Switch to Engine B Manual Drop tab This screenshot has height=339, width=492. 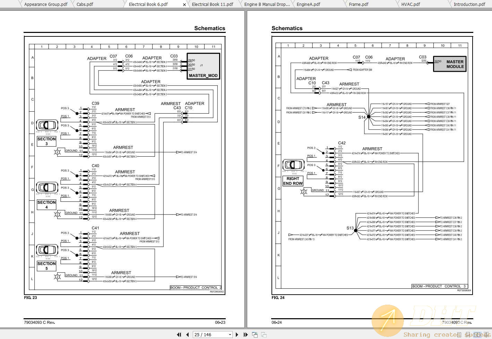pos(267,5)
